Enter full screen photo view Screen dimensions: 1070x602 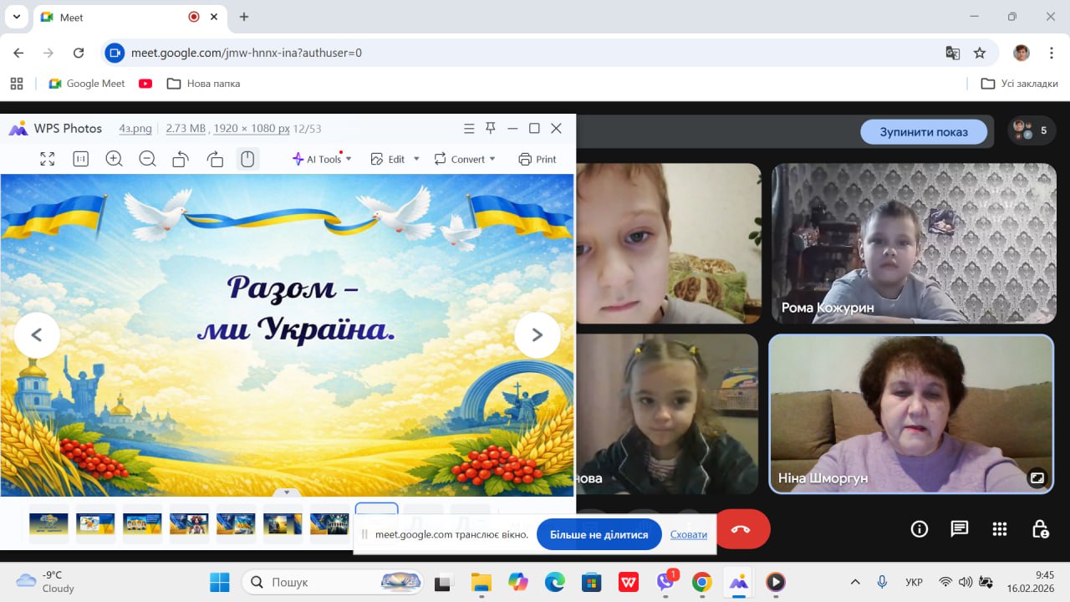pyautogui.click(x=48, y=159)
